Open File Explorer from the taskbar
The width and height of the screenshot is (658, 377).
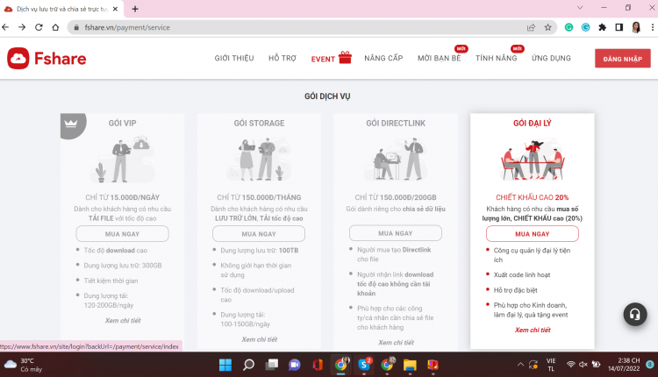click(x=410, y=365)
